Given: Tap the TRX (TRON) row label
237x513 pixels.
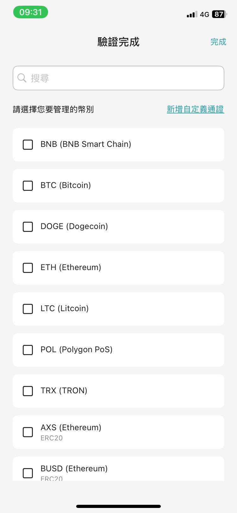Looking at the screenshot, I should tap(64, 391).
